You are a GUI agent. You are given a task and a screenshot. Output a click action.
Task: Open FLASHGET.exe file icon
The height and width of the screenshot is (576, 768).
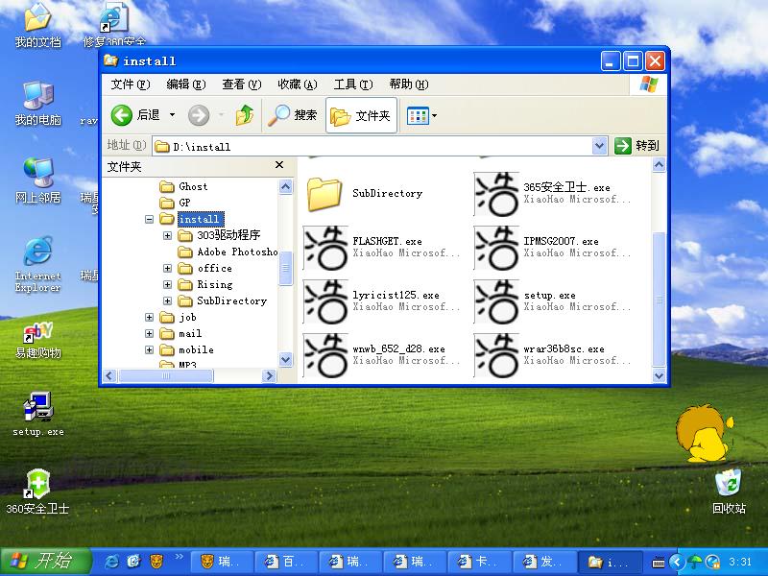325,248
